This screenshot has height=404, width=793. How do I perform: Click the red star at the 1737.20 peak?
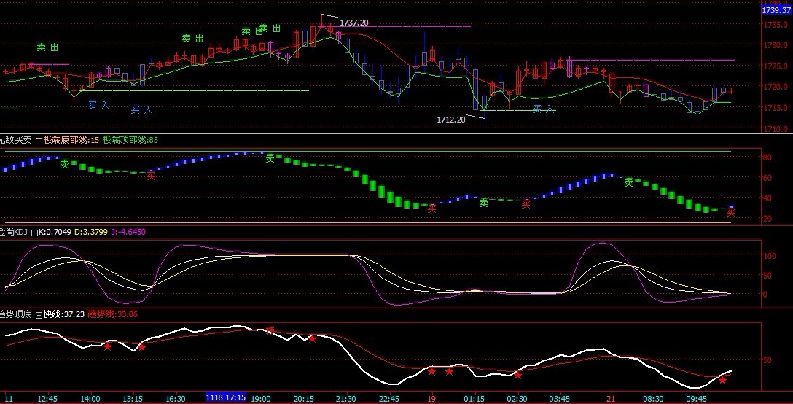coord(321,27)
